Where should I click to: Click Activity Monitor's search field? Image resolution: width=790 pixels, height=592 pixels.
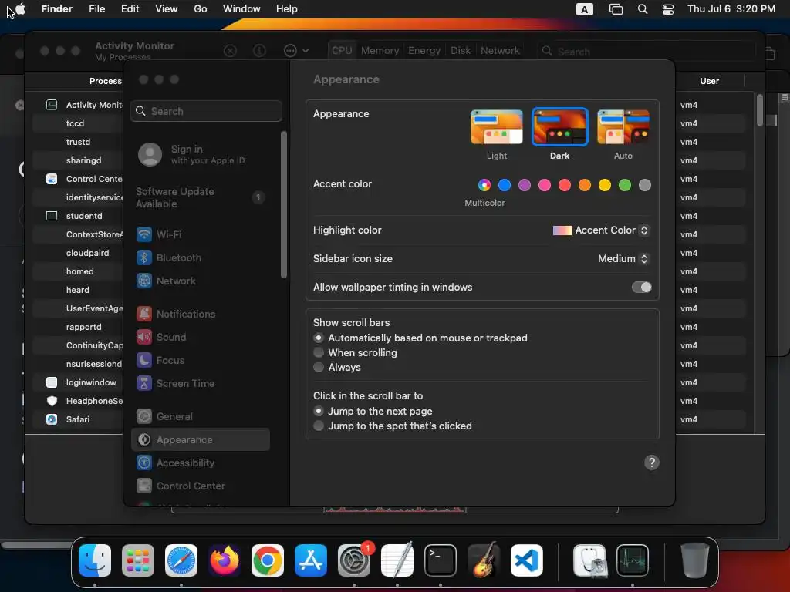click(x=646, y=52)
